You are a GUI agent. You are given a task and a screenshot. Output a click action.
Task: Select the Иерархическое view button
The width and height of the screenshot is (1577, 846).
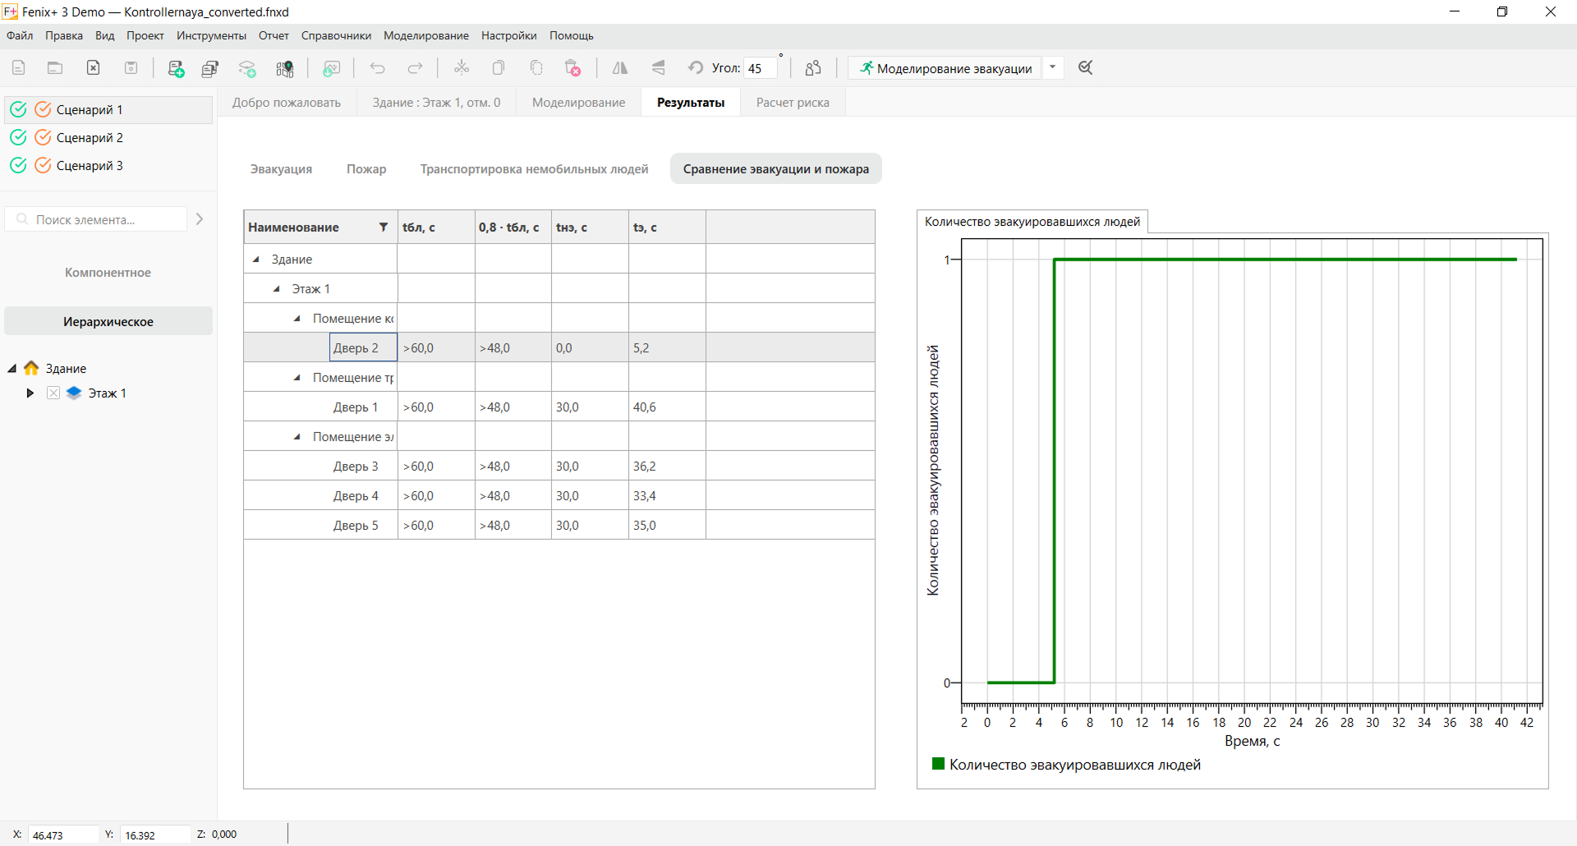[x=108, y=322]
